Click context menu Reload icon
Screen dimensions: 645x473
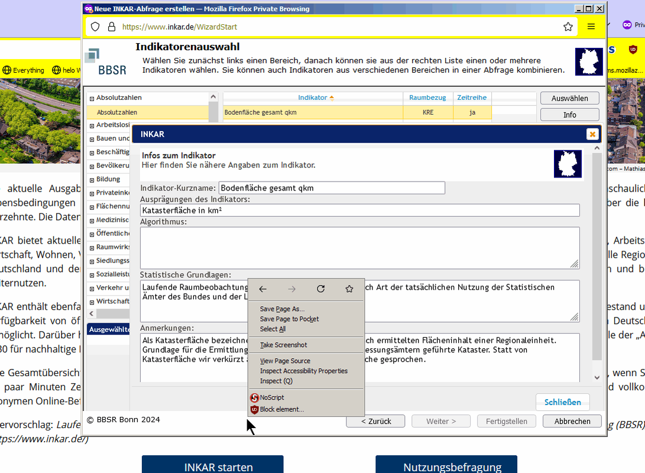tap(321, 289)
